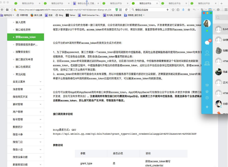
Task: Click the API token request URL text
Action: click(125, 134)
